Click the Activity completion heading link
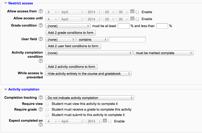Viewport: 202px width, 133px height. tap(24, 89)
